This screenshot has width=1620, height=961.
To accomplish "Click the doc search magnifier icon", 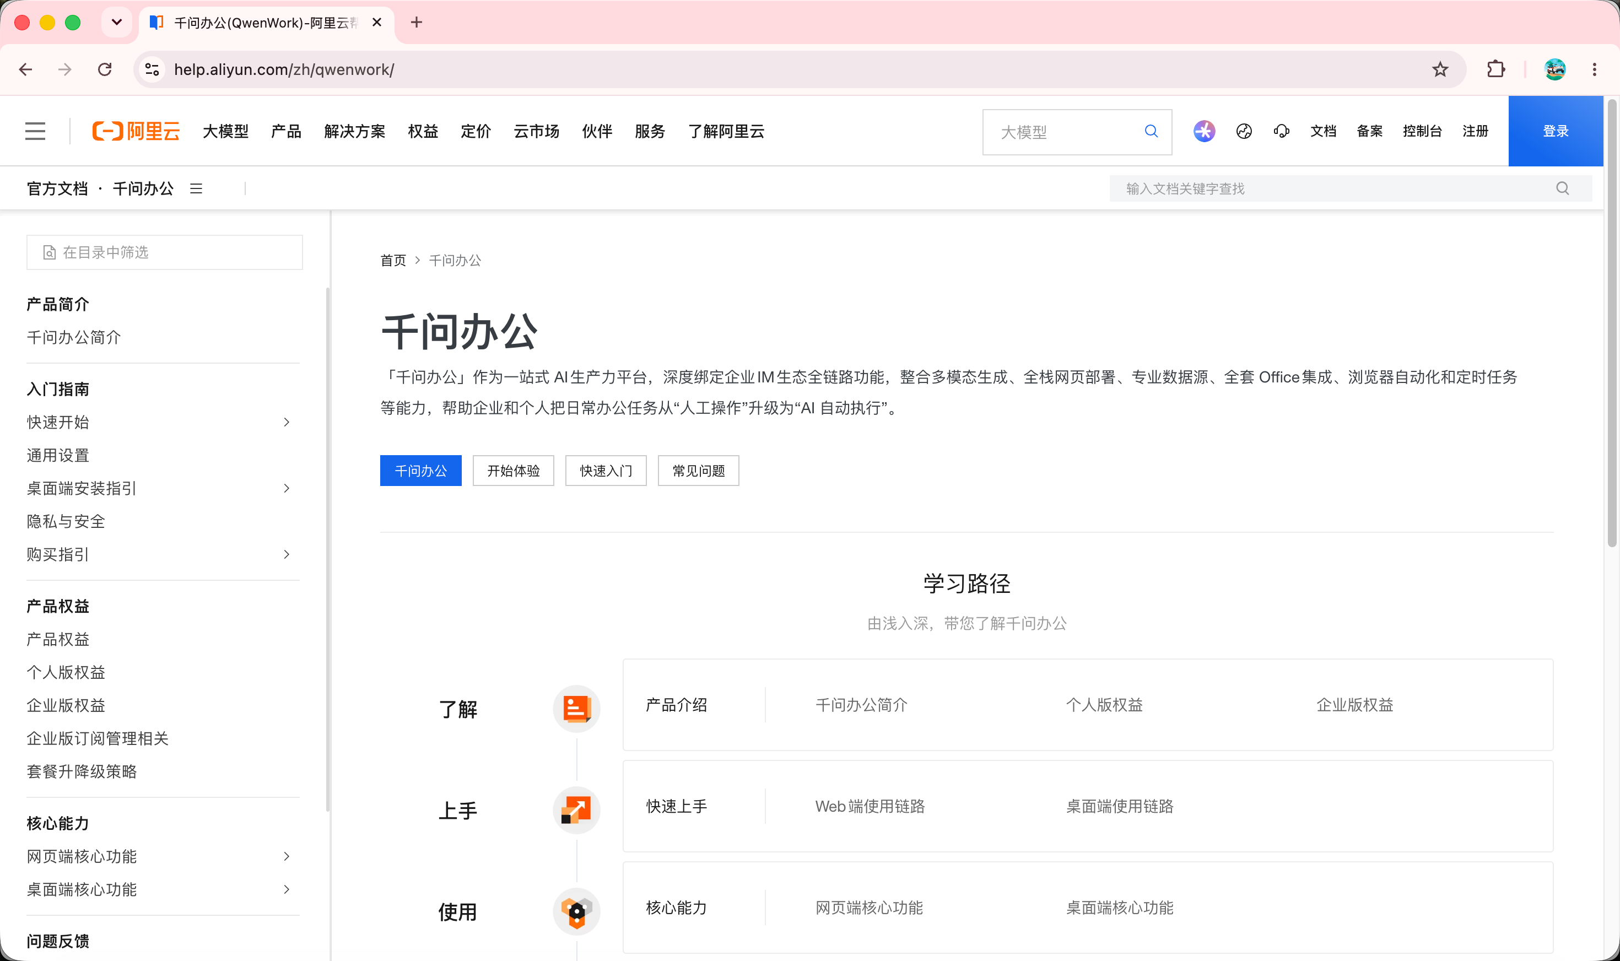I will pyautogui.click(x=1562, y=188).
